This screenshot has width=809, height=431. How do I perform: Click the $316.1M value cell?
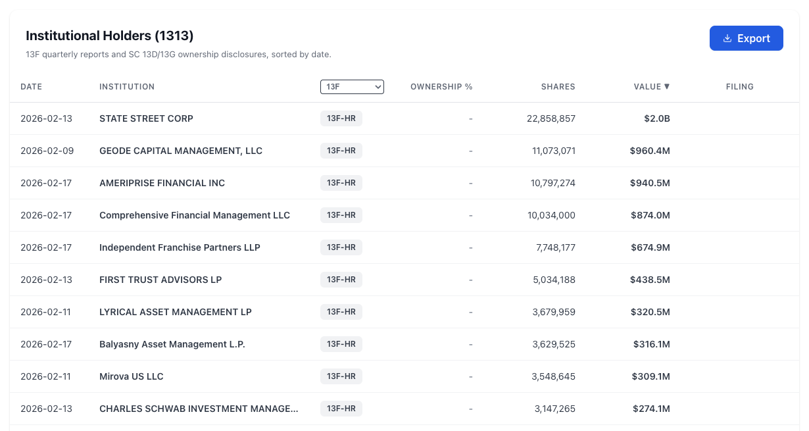[652, 344]
